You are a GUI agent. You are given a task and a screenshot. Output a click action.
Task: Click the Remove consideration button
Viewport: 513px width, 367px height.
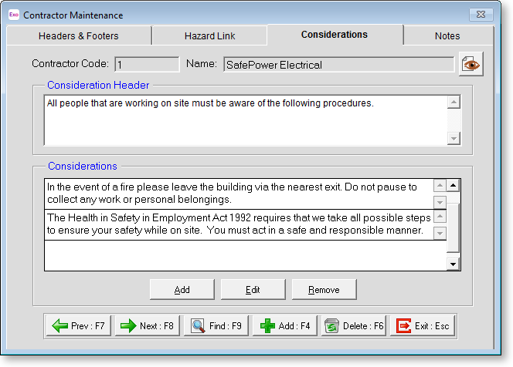(324, 289)
